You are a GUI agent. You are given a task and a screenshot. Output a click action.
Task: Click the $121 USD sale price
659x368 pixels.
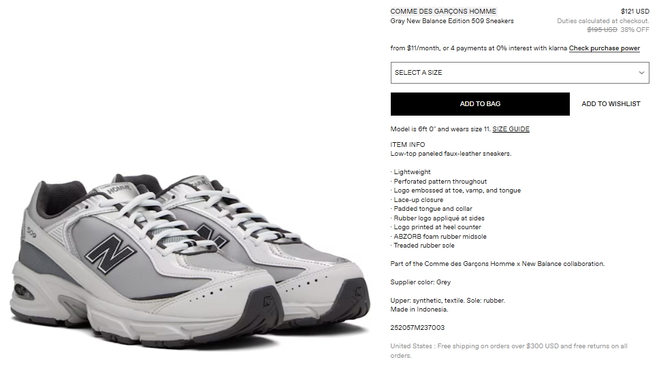coord(635,12)
